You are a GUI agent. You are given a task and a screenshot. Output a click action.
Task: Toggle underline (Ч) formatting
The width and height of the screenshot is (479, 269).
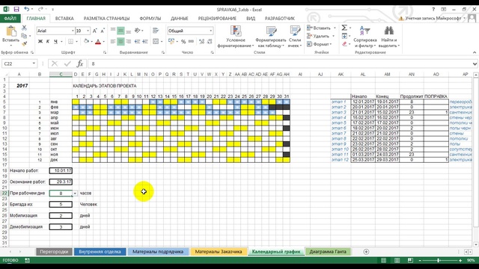click(x=55, y=41)
